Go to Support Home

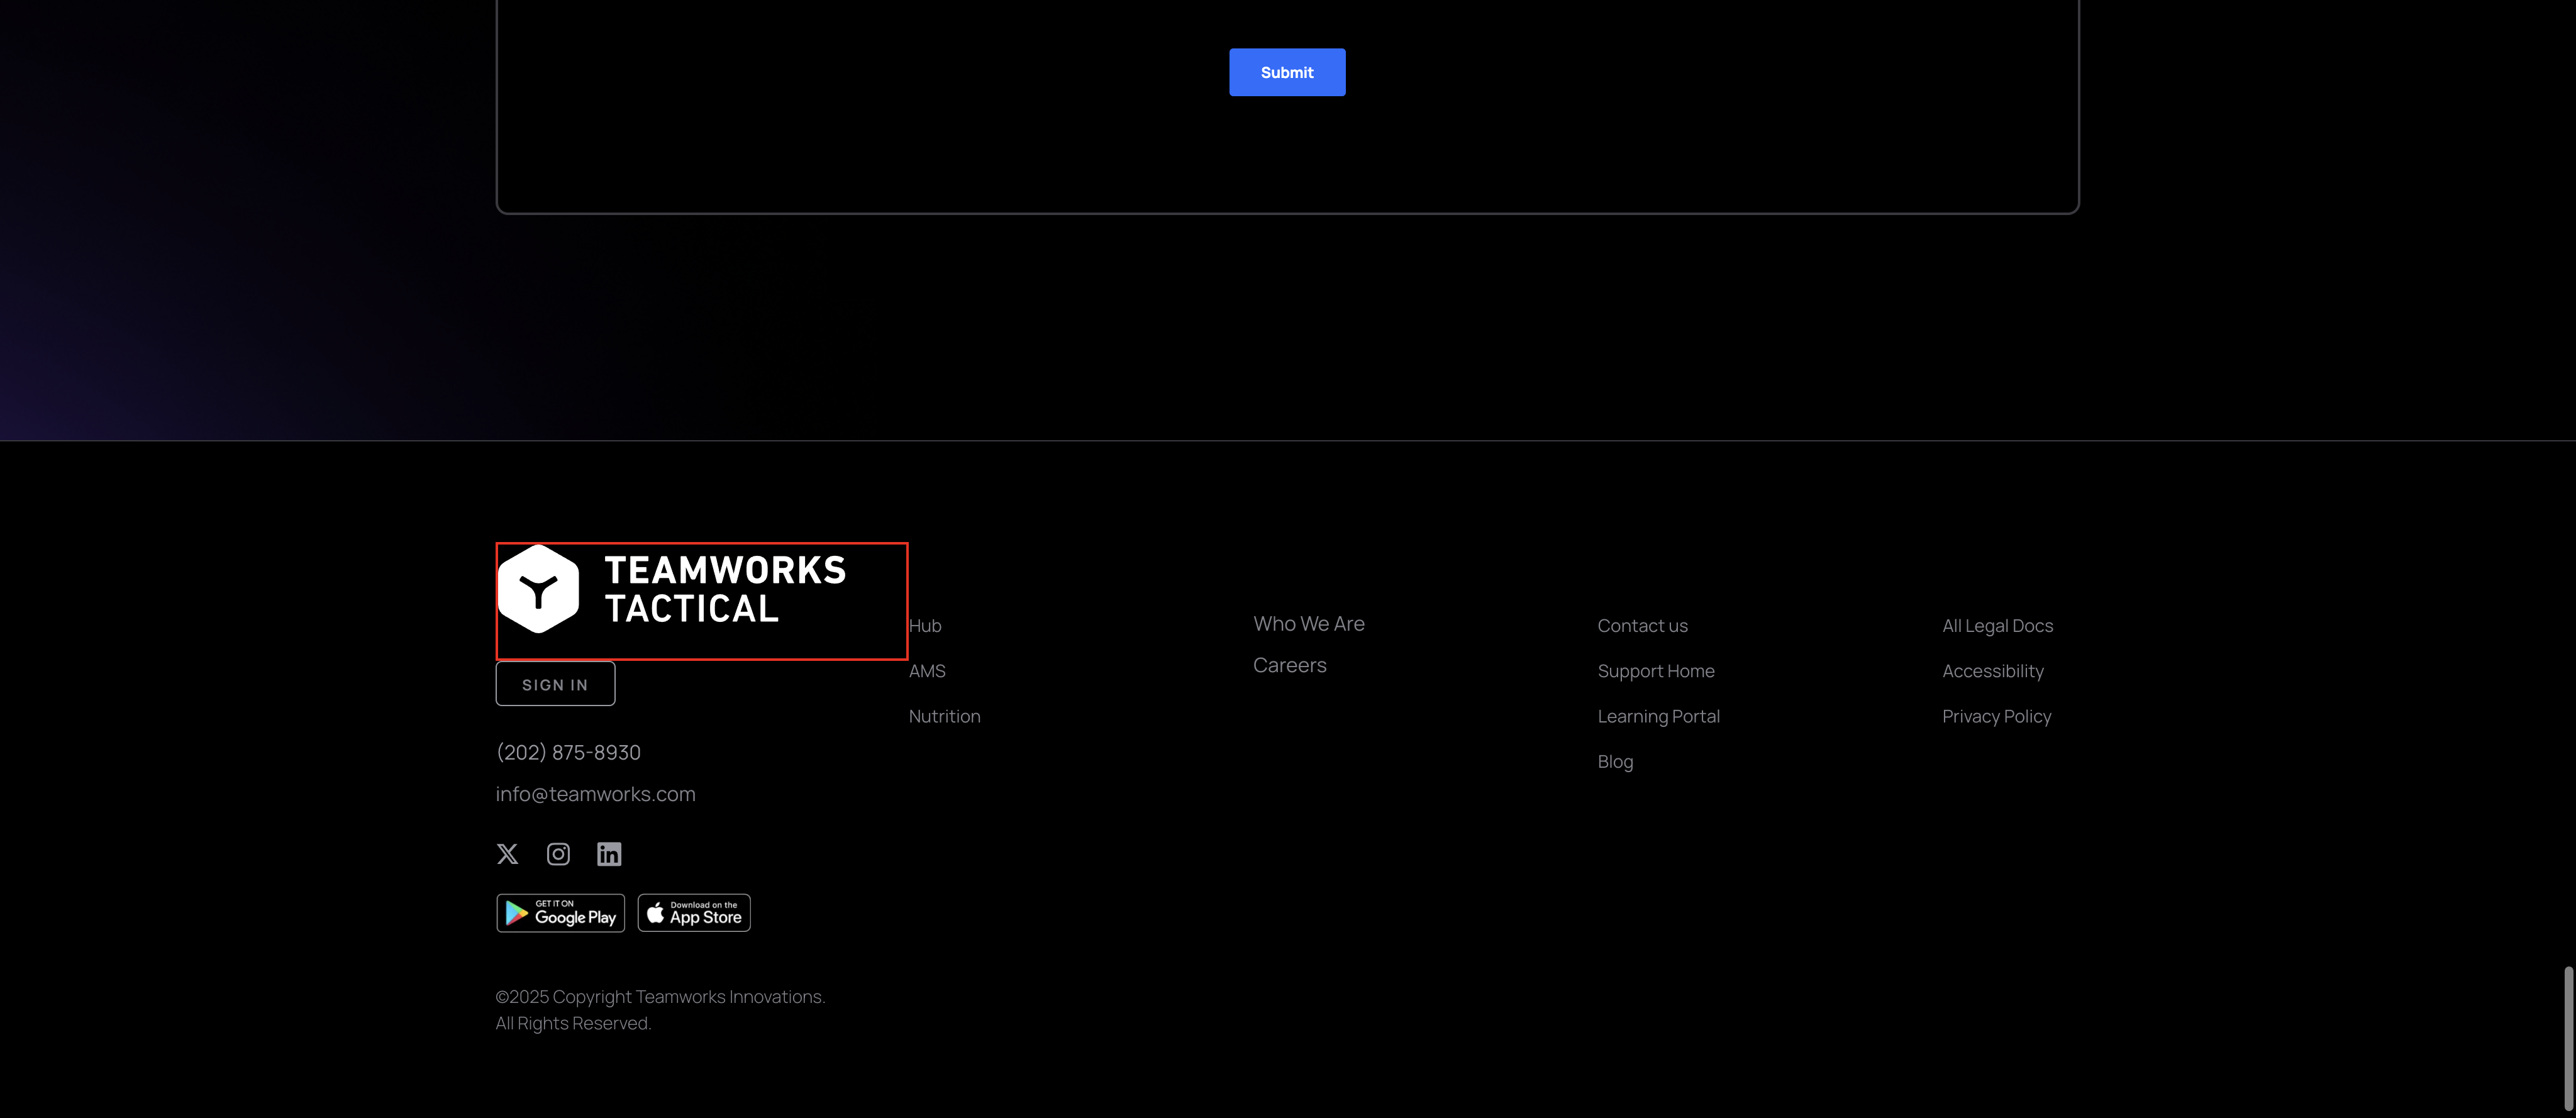[1655, 671]
